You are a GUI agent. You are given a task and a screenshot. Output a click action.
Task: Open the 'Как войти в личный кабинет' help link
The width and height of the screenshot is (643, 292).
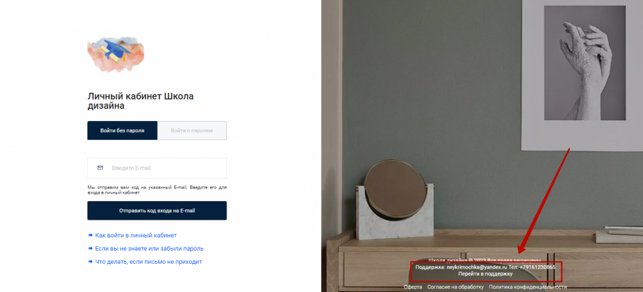[136, 236]
